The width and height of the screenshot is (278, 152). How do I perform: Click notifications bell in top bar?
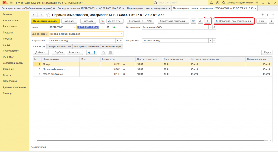pyautogui.click(x=211, y=2)
